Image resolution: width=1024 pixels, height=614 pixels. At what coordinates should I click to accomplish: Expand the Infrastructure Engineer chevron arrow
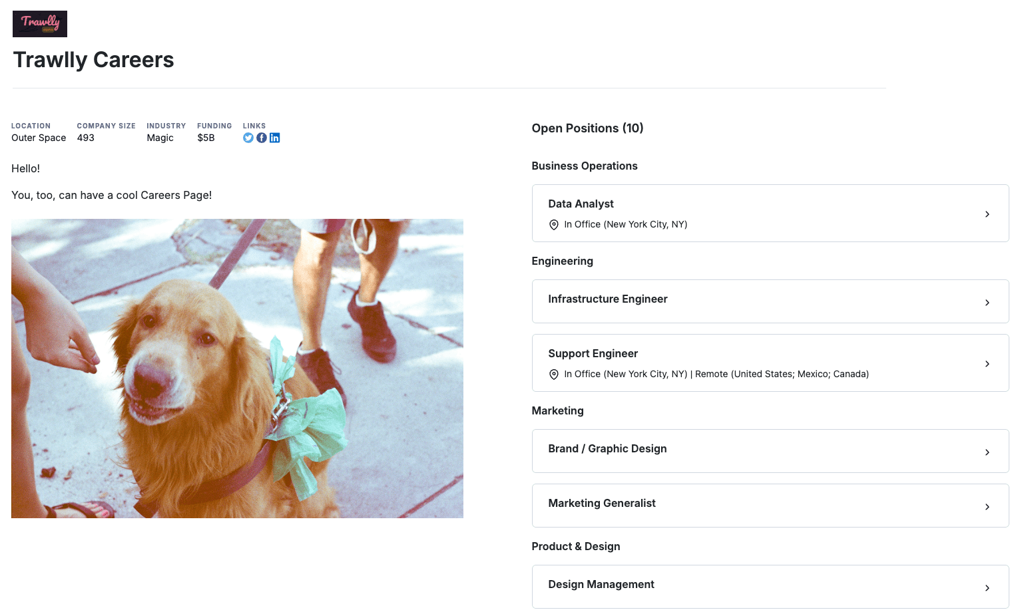tap(987, 303)
